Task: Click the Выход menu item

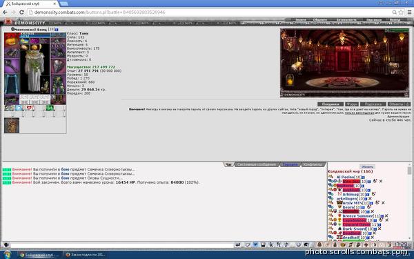Action: 395,20
